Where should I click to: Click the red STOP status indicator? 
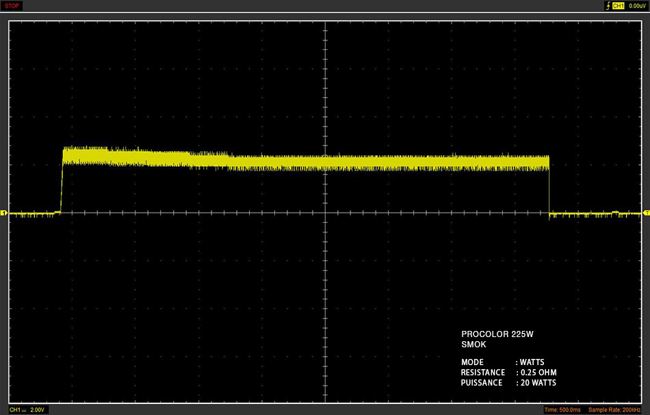tap(12, 5)
